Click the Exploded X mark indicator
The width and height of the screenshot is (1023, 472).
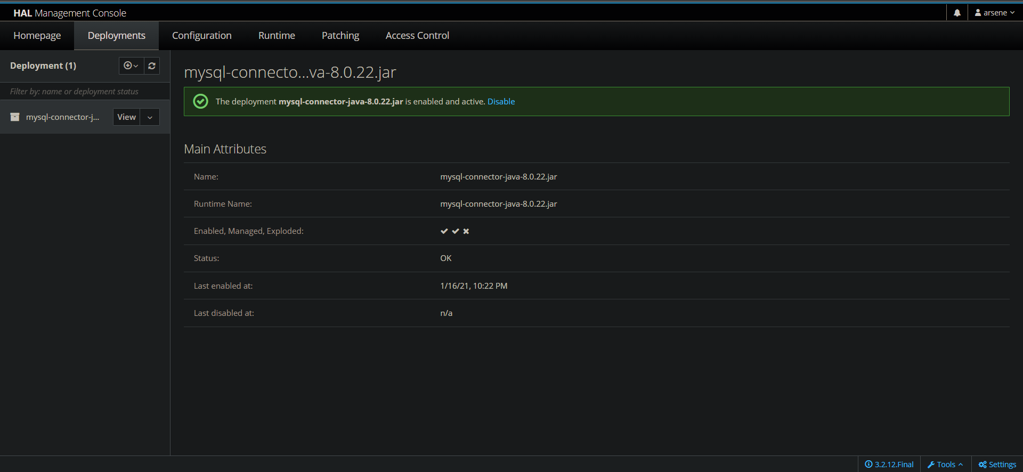point(466,231)
